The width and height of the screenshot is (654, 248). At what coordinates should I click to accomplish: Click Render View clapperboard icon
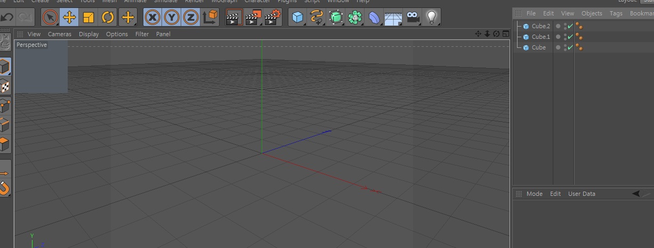[234, 17]
